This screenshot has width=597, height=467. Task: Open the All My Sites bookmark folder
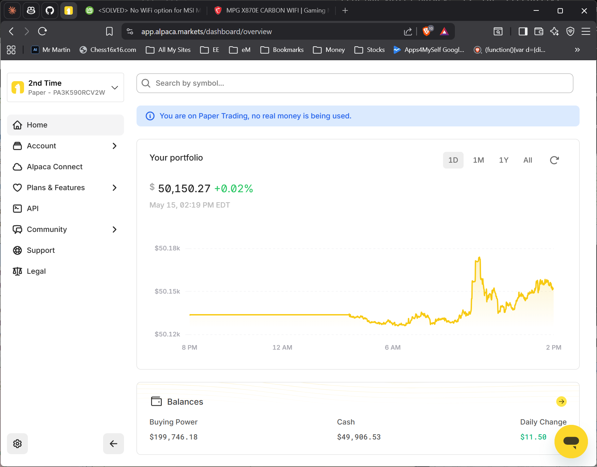(168, 50)
